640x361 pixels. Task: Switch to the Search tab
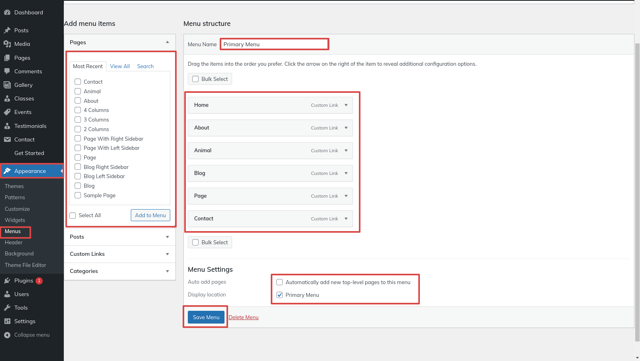145,66
